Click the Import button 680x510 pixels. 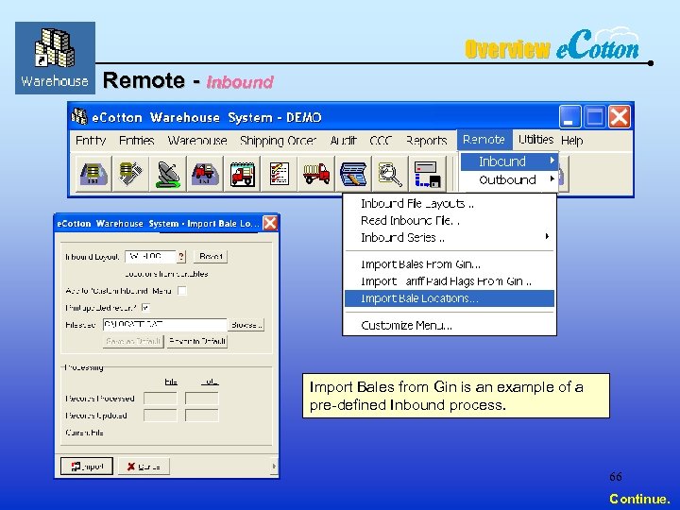point(87,467)
